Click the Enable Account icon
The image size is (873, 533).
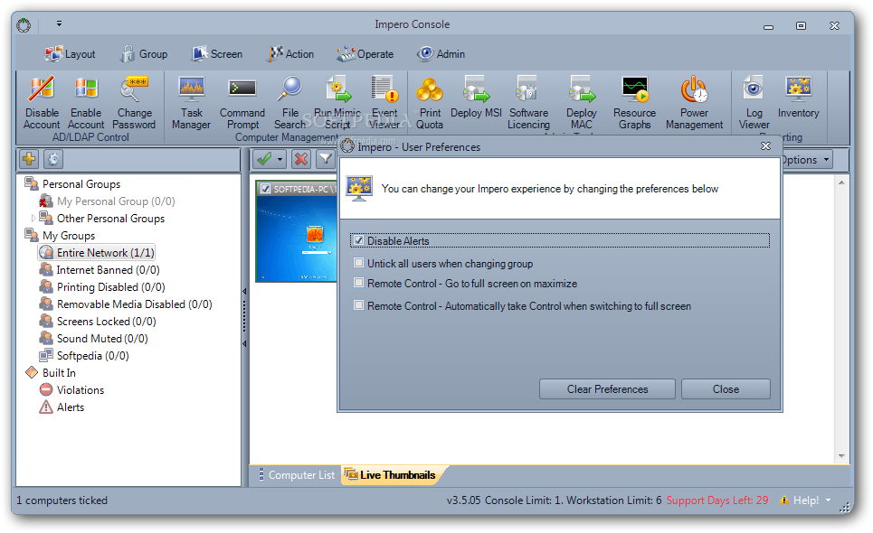coord(86,89)
